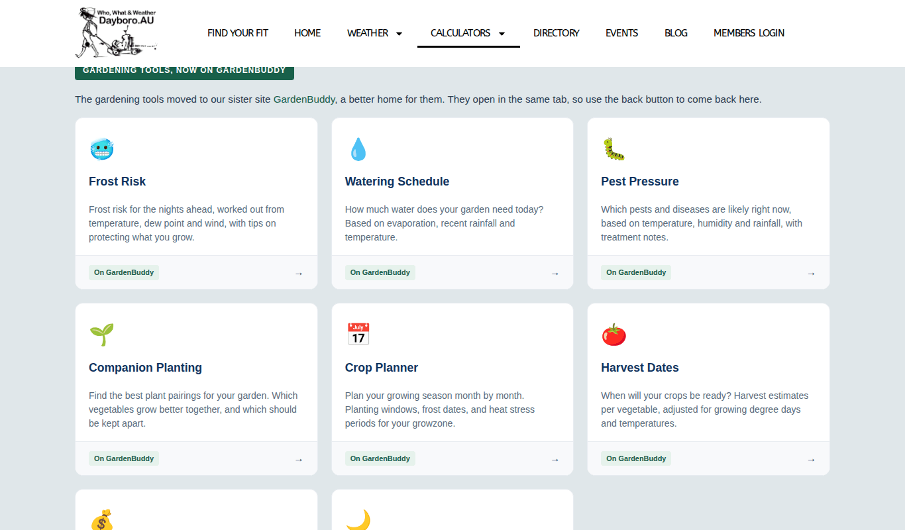Open Members Login
Image resolution: width=905 pixels, height=530 pixels.
pyautogui.click(x=749, y=32)
